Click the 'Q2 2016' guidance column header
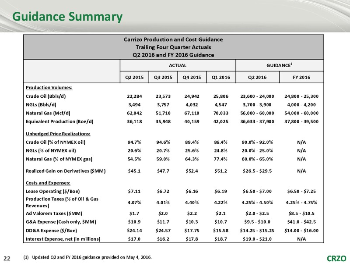350x263 pixels. click(x=257, y=78)
